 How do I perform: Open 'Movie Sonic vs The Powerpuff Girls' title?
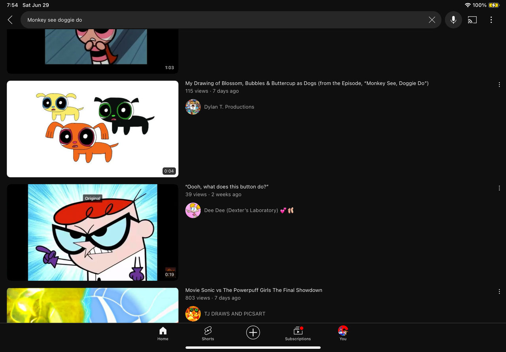[254, 290]
